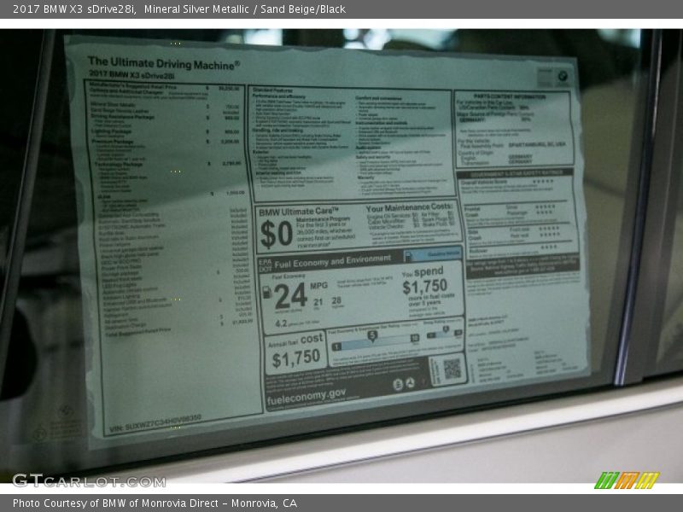Click the round agency seals near fueleconomy.gov
Viewport: 683px width, 512px height.
[404, 384]
